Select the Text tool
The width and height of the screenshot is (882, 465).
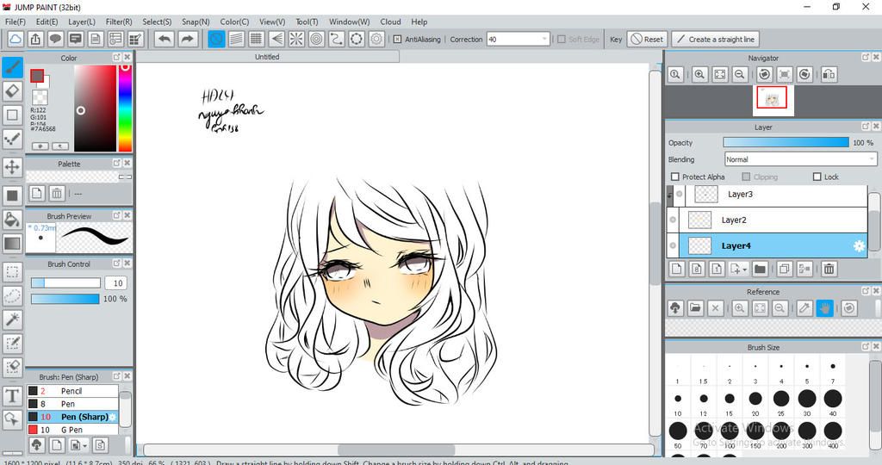tap(12, 396)
